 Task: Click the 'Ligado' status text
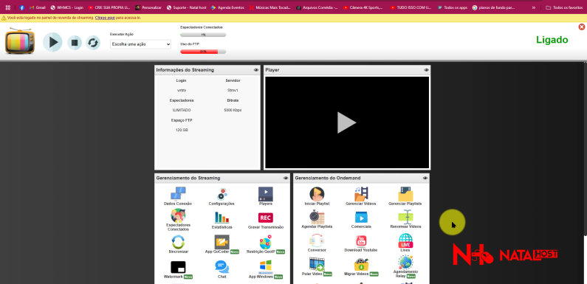tap(552, 40)
